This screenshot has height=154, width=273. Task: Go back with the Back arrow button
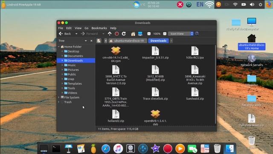tap(65, 34)
